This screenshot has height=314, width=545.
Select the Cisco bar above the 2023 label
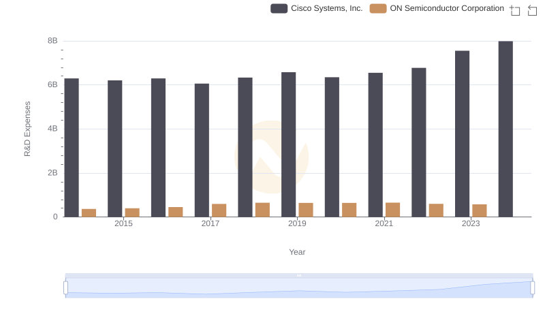[462, 134]
